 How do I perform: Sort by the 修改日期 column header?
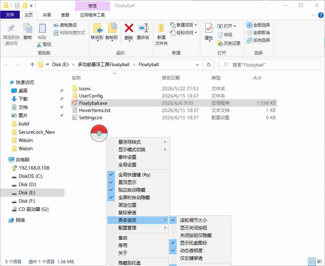pos(170,78)
